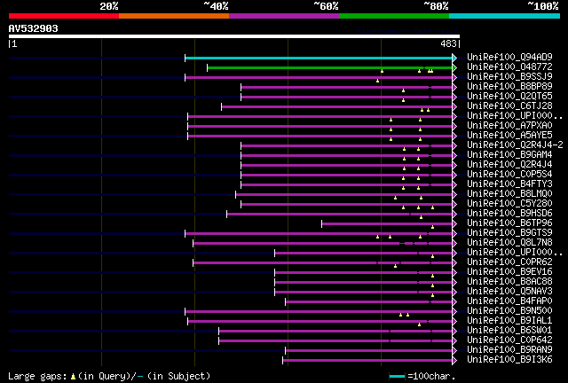Click the white AV532903 query sequence bar

click(x=234, y=36)
